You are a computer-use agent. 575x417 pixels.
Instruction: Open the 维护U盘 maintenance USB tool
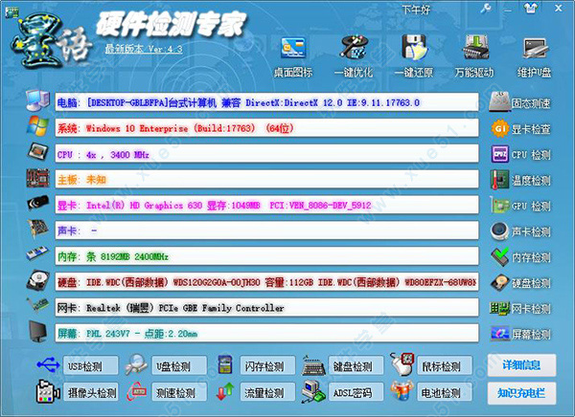(x=535, y=56)
